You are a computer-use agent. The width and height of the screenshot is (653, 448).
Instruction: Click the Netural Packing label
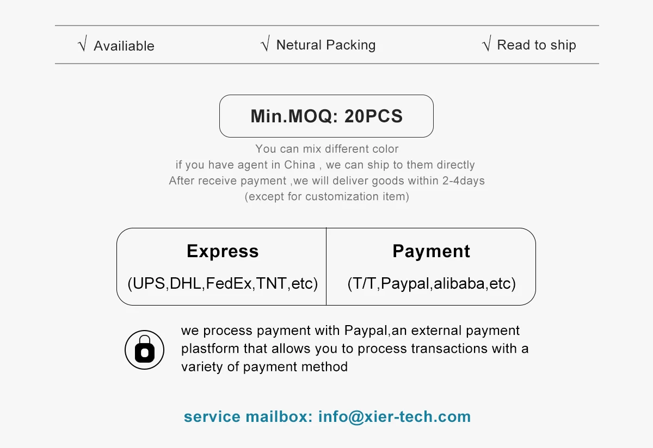pos(326,45)
